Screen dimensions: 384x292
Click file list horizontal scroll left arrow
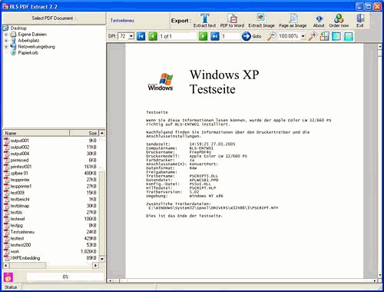(5, 265)
